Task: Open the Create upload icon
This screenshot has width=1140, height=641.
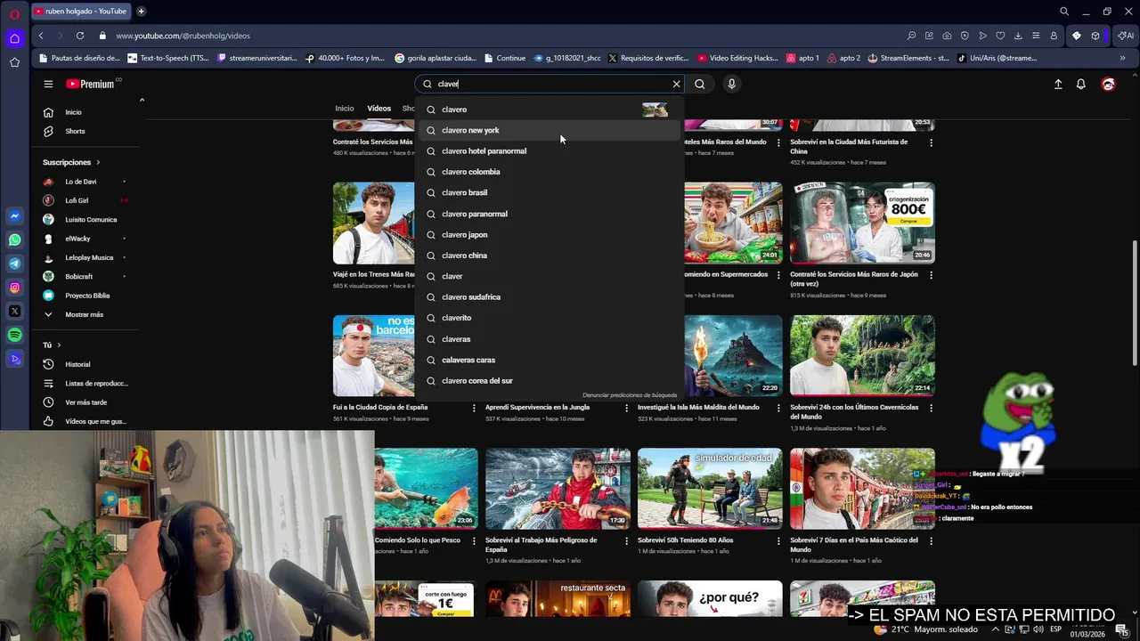Action: click(x=1058, y=84)
